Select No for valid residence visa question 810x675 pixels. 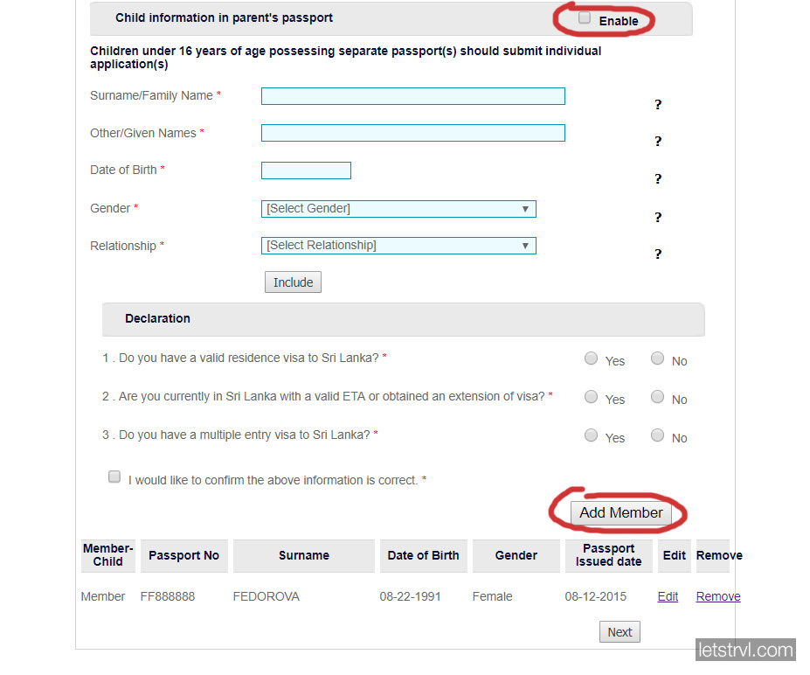[x=658, y=358]
